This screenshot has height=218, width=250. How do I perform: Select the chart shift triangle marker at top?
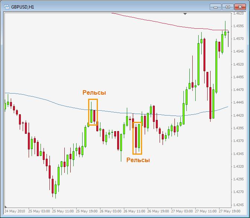point(185,14)
